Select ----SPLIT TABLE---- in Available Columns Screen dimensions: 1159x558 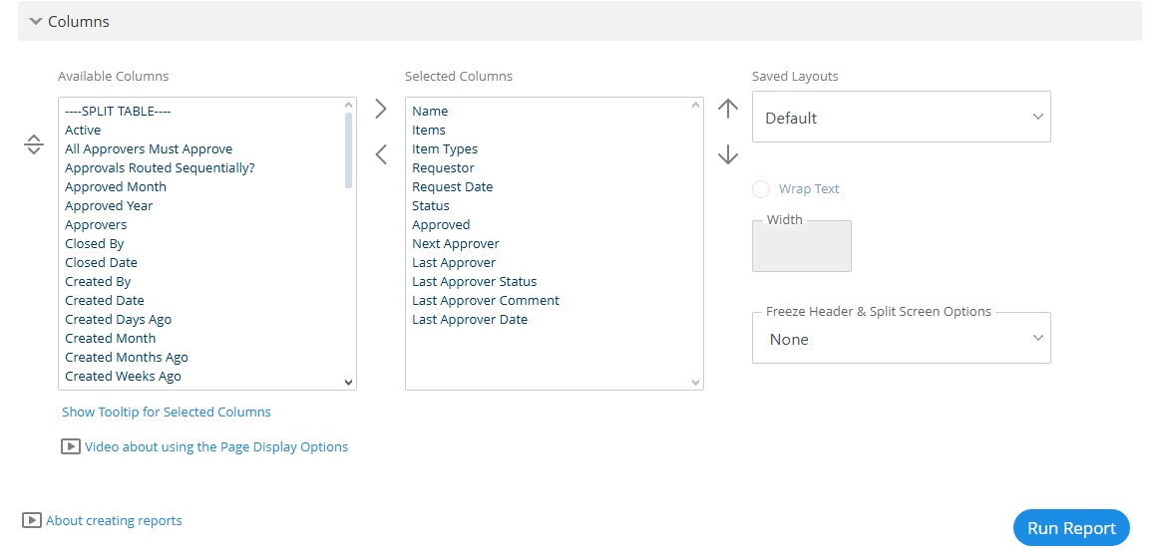point(119,111)
